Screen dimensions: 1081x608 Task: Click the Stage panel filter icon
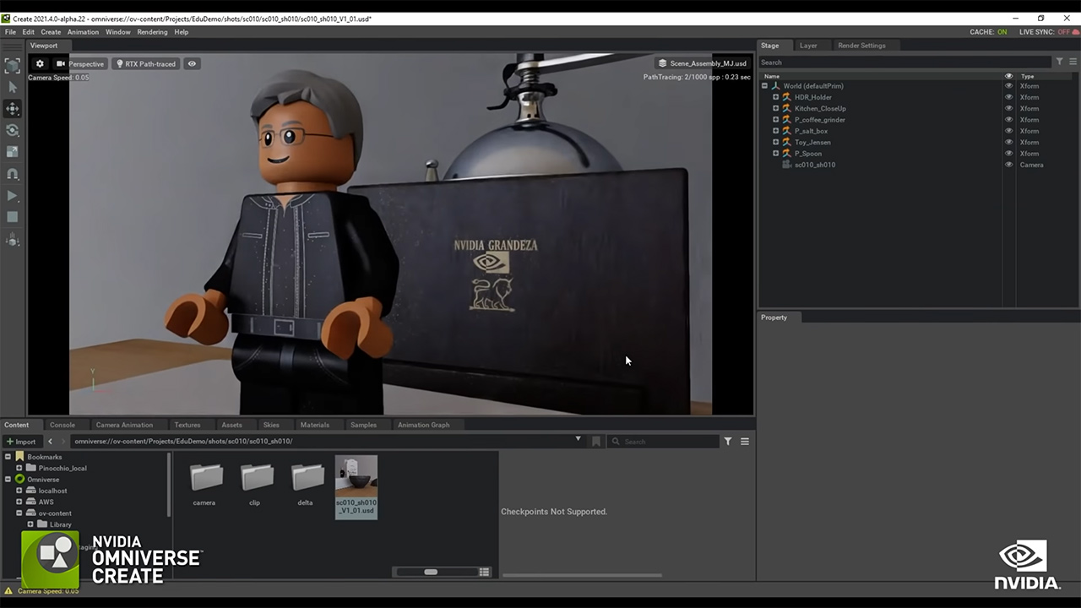click(x=1059, y=62)
